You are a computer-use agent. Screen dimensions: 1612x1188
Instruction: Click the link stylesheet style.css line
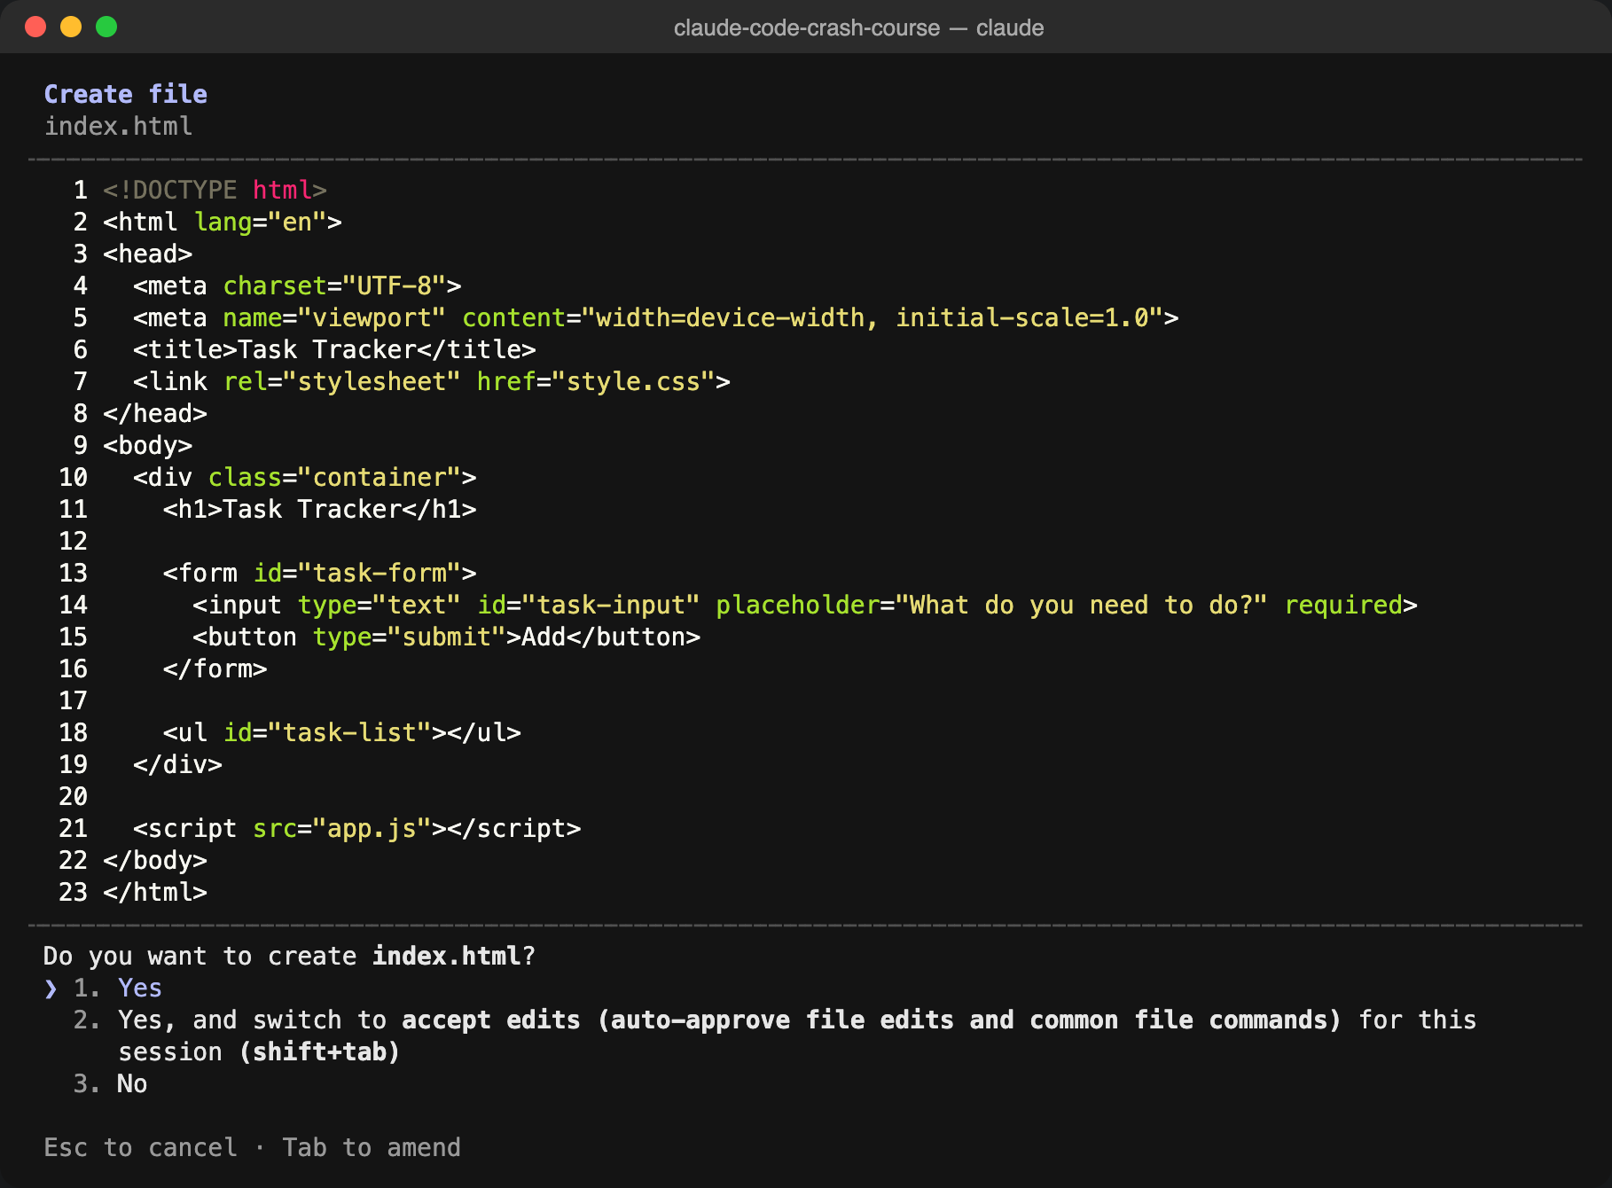point(432,381)
